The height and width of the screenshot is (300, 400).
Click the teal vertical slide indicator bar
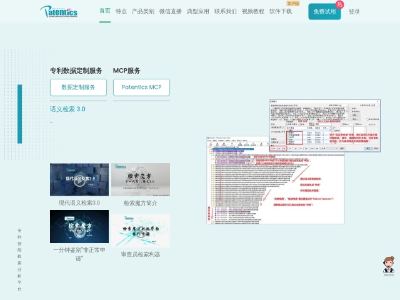[19, 114]
